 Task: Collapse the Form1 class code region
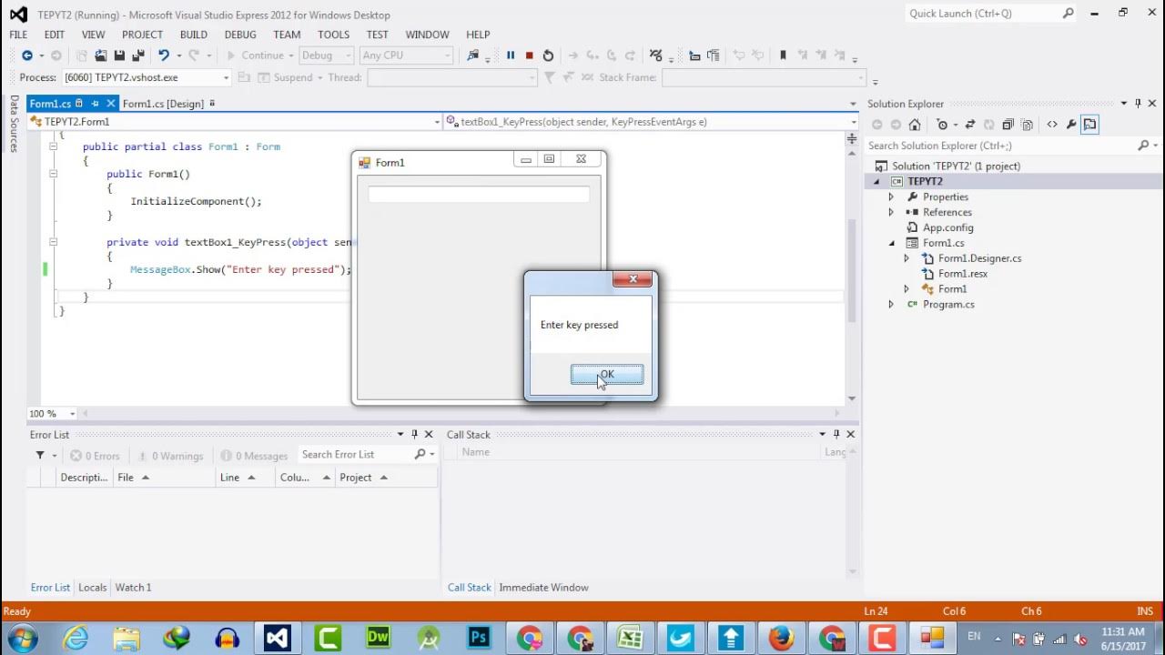(53, 146)
